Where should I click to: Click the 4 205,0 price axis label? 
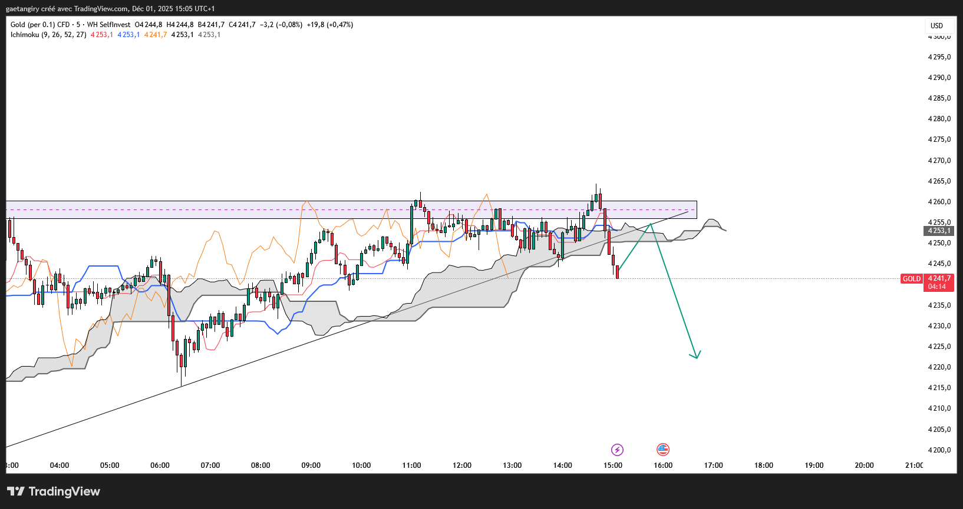(939, 430)
